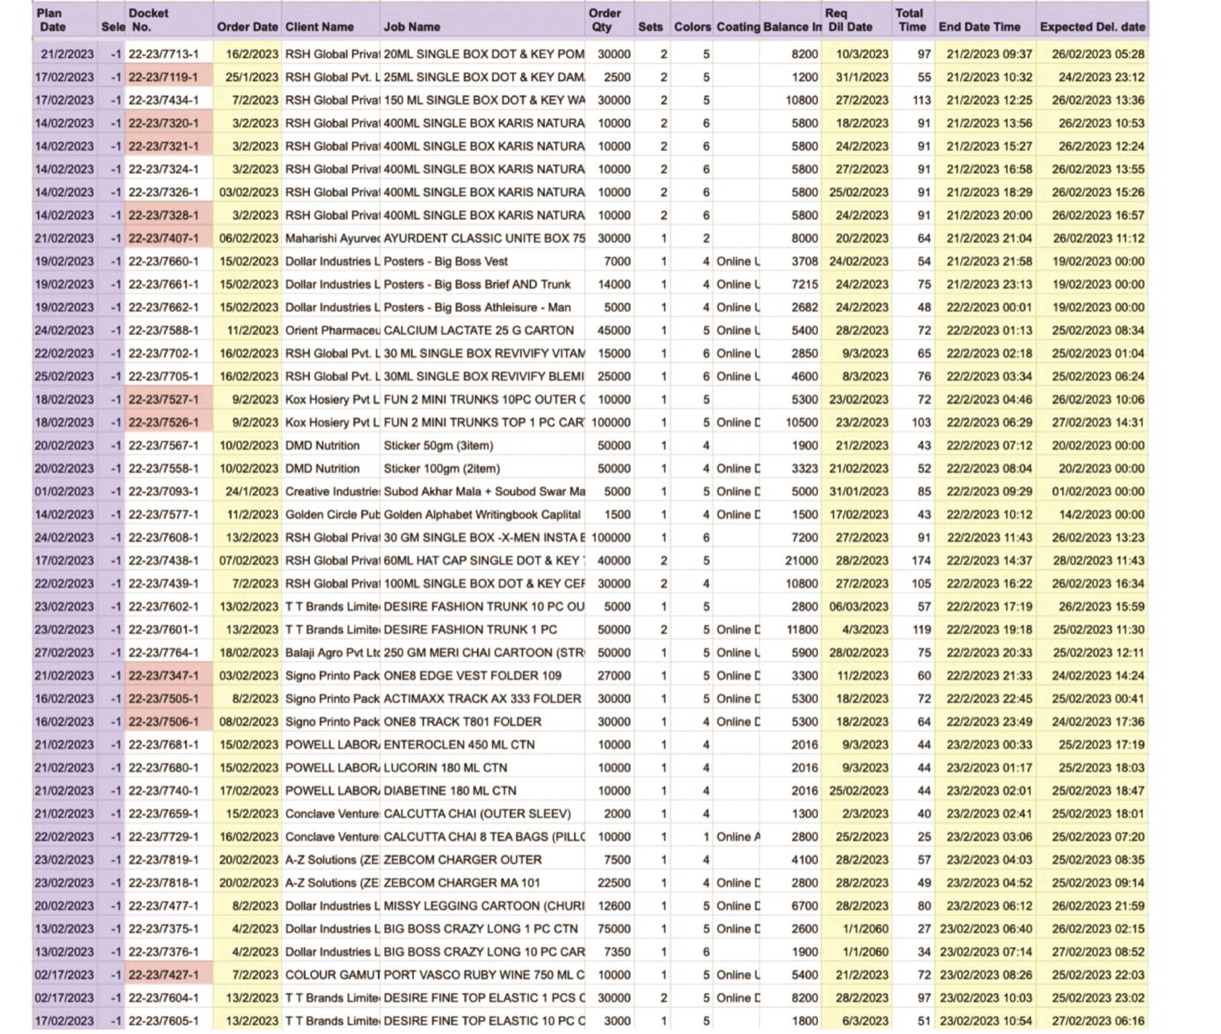Screen dimensions: 1221x1034
Task: Select the Job Name column header
Action: [x=412, y=27]
